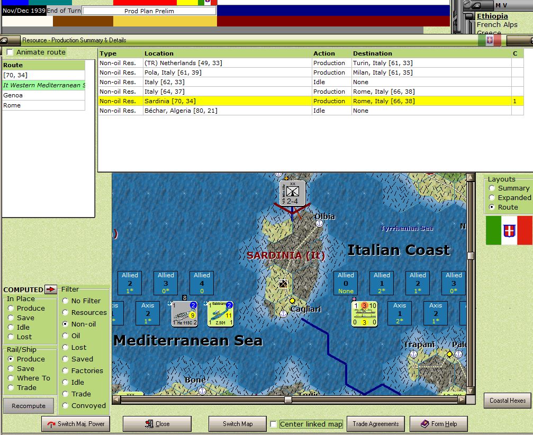Choose Where To under Rail/Ship
Screen dimensions: 533x435
tap(10, 378)
